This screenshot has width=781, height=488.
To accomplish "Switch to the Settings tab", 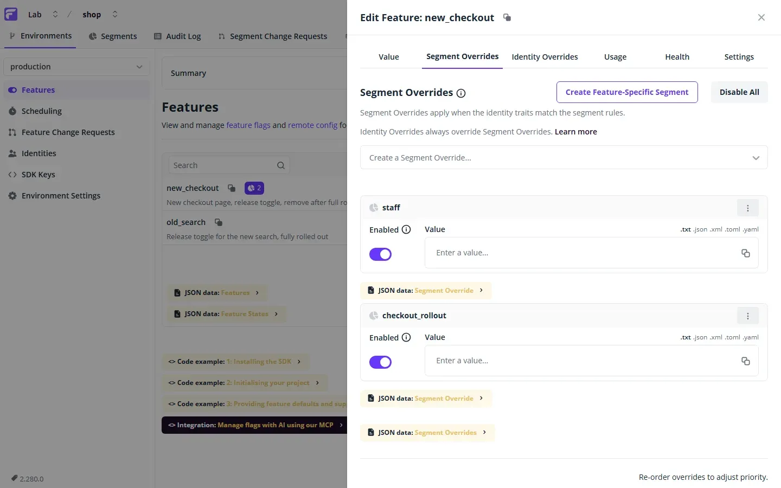I will tap(739, 57).
